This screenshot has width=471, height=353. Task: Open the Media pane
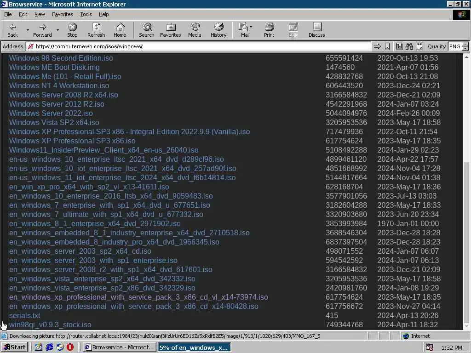(195, 30)
